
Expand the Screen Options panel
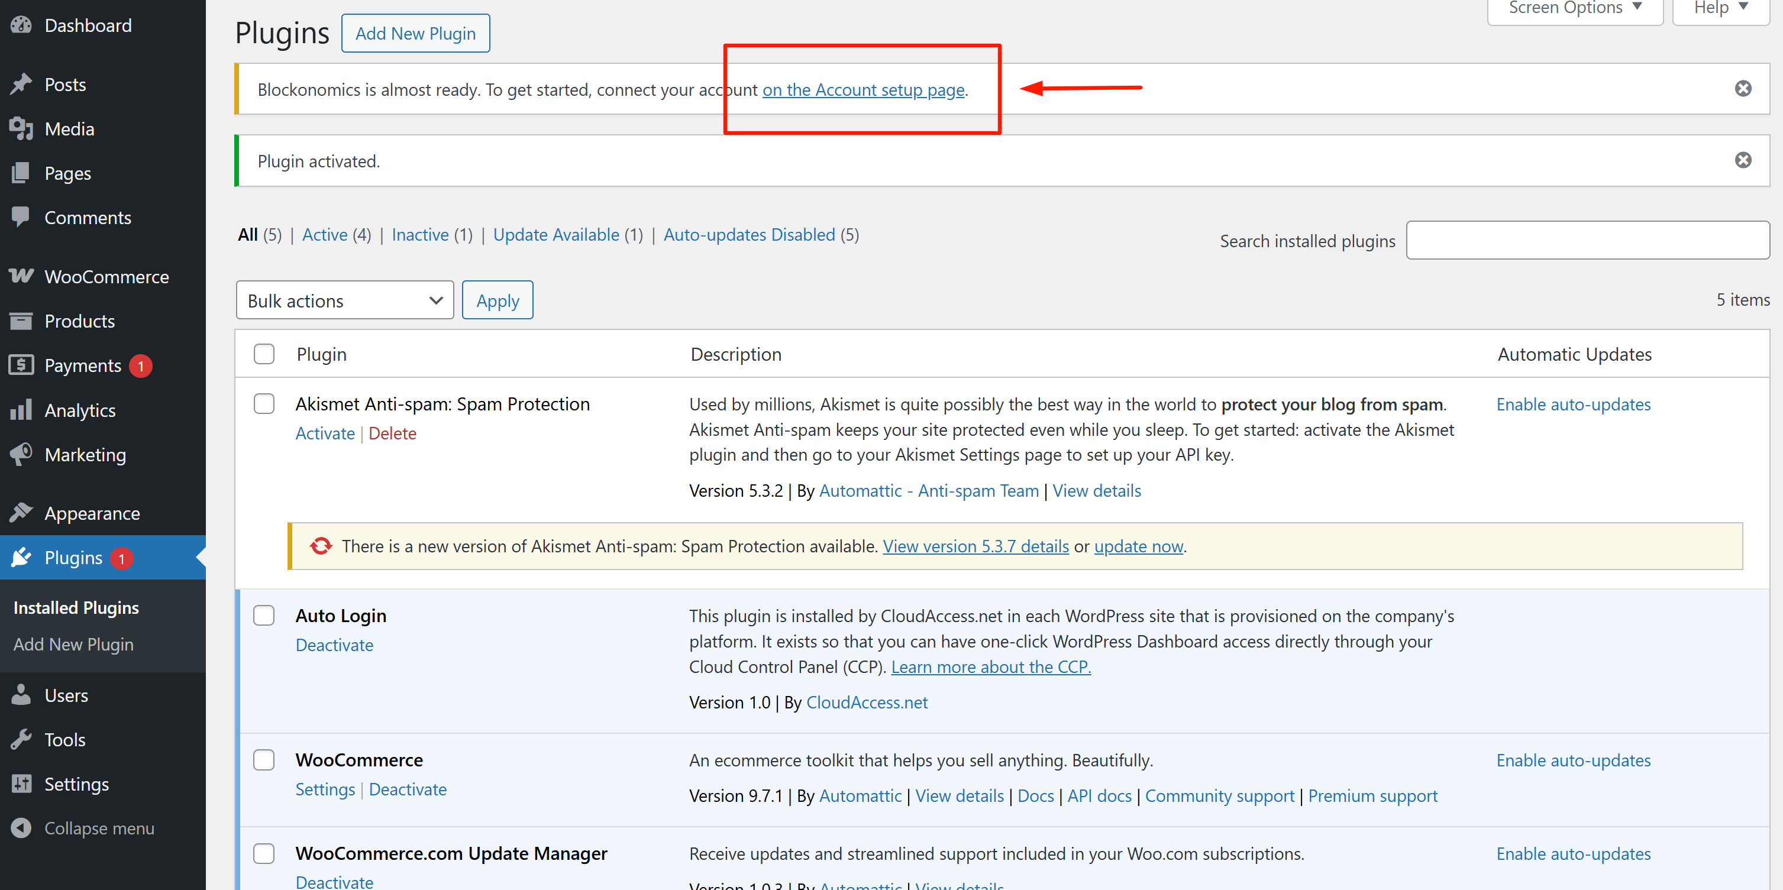[x=1574, y=8]
